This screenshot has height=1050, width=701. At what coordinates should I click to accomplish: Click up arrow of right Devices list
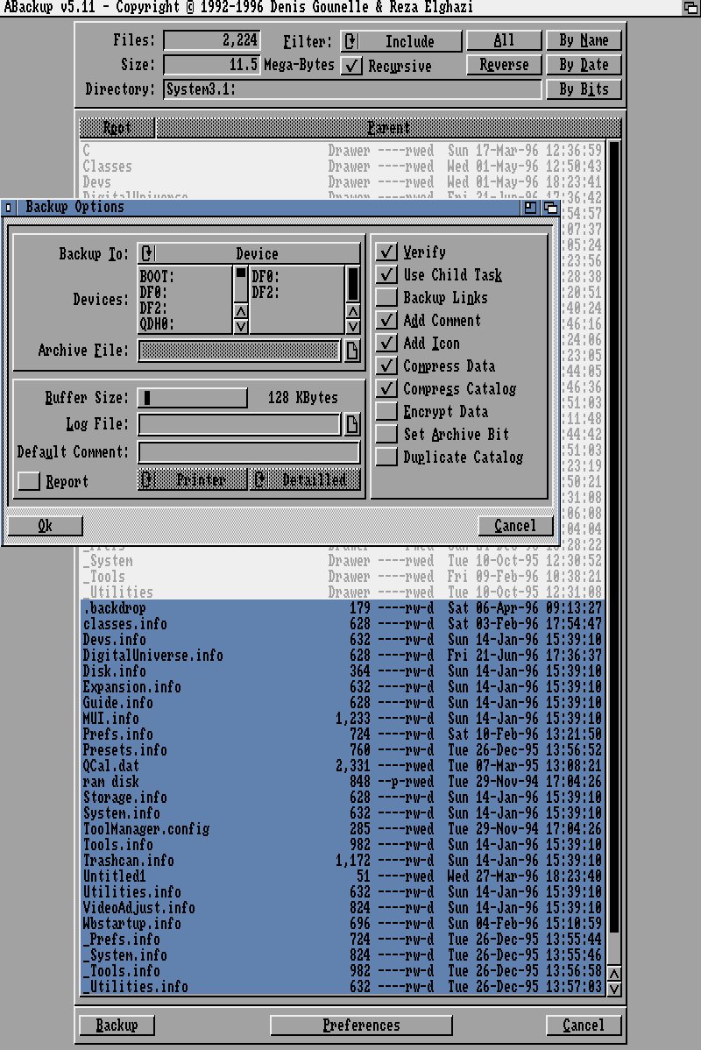352,311
